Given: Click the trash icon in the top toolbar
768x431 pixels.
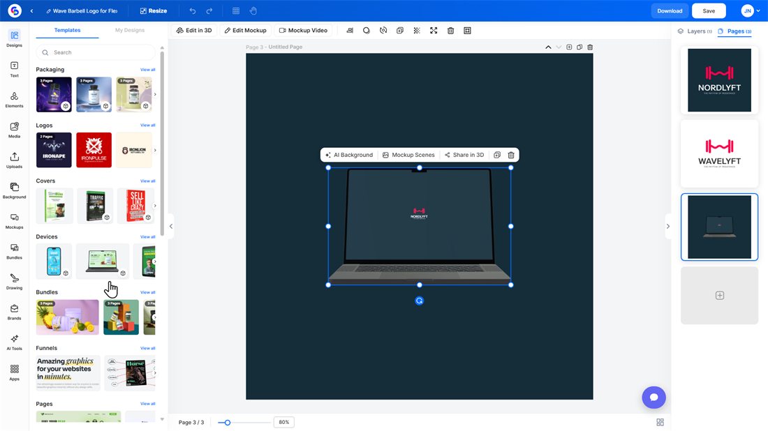Looking at the screenshot, I should click(450, 30).
